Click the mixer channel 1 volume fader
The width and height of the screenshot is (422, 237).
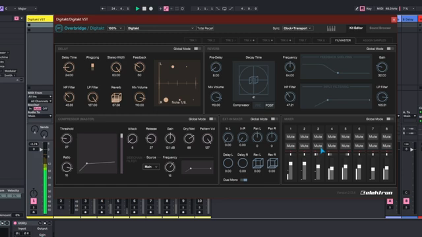(290, 164)
